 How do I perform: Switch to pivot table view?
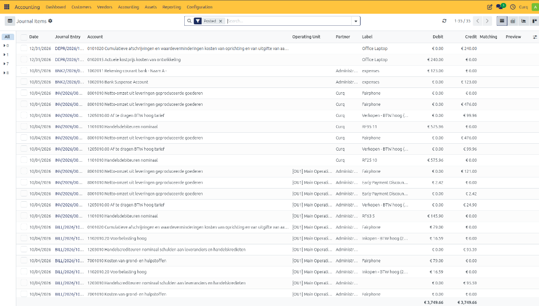[513, 21]
